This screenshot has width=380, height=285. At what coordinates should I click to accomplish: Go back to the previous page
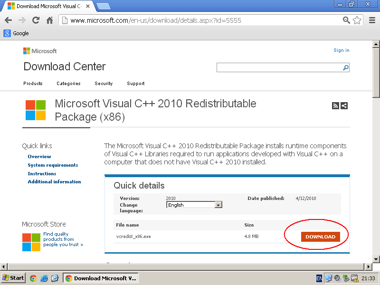pos(8,20)
